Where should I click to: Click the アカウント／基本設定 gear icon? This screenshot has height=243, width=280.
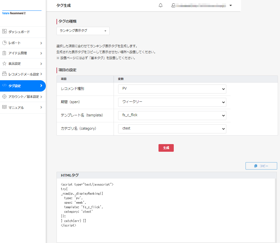point(4,96)
